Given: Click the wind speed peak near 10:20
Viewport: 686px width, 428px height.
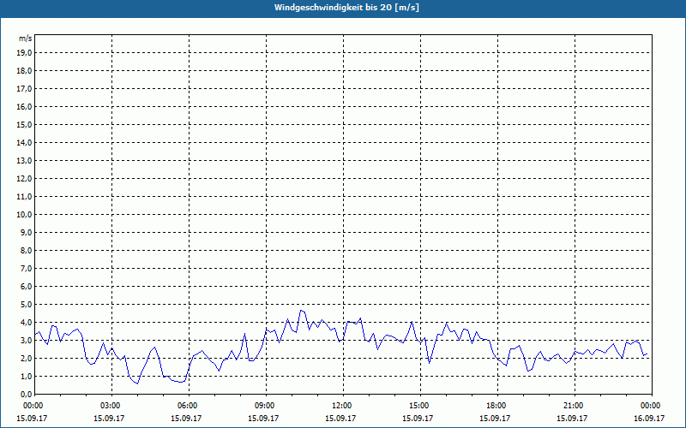Looking at the screenshot, I should point(301,310).
